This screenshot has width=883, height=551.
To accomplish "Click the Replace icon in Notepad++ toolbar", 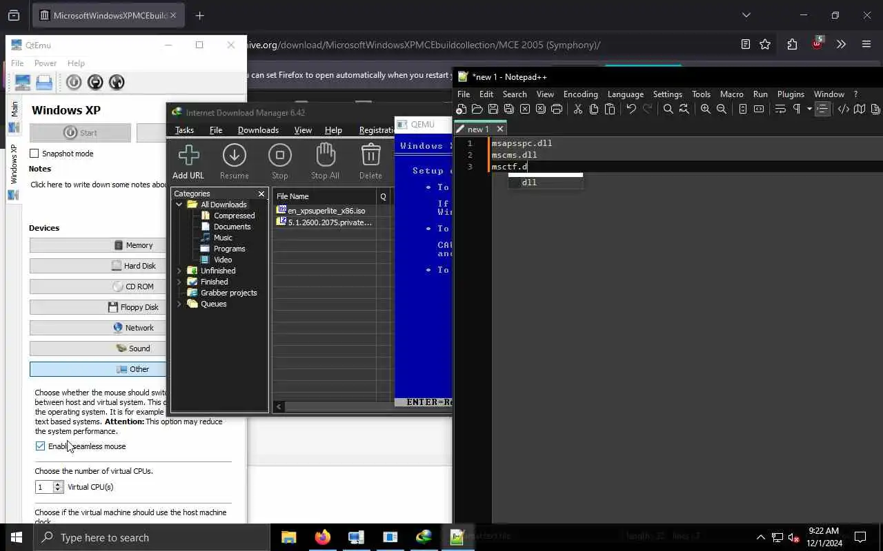I will click(x=684, y=109).
